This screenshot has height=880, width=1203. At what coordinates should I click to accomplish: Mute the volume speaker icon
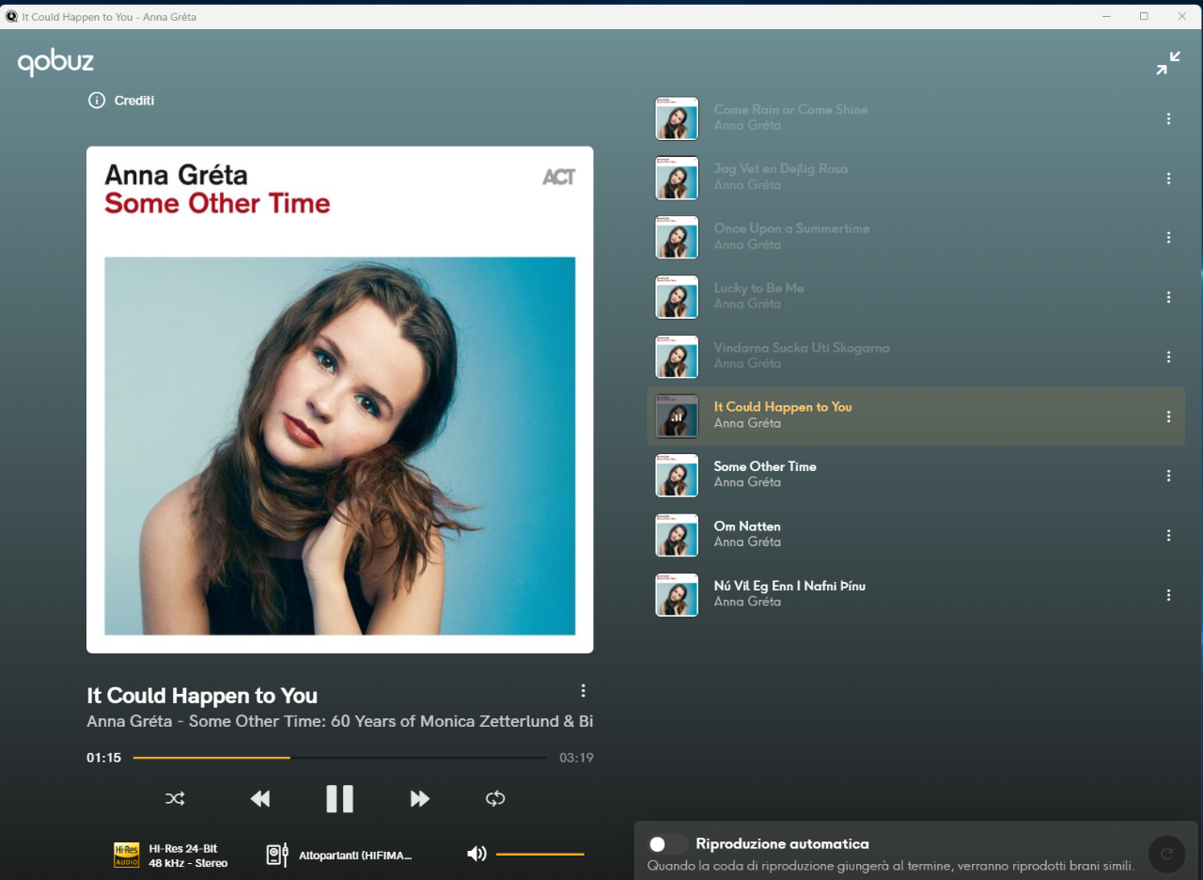pos(477,854)
